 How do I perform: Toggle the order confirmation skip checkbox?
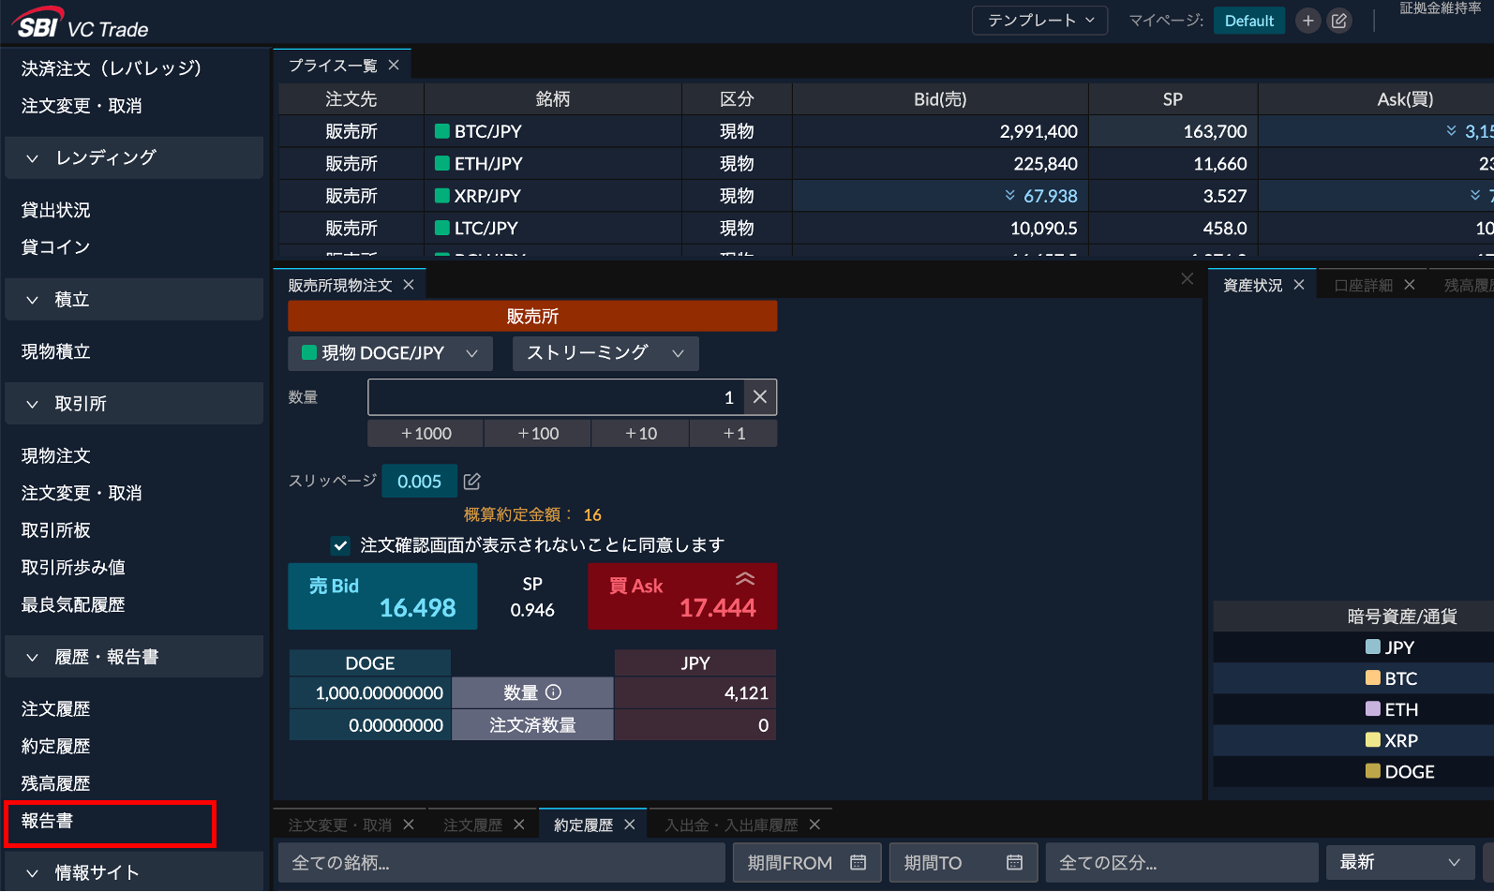point(340,545)
